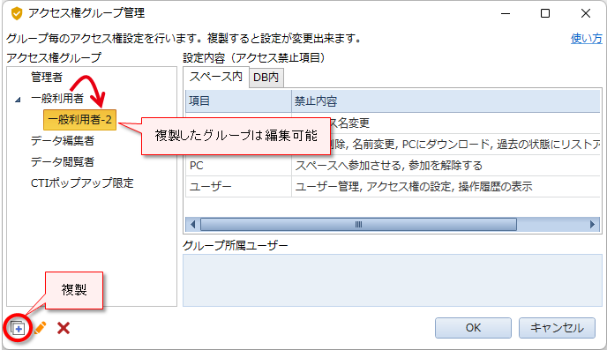Select the ユーザー row in table
Viewport: 607px width, 350px height.
tap(393, 187)
